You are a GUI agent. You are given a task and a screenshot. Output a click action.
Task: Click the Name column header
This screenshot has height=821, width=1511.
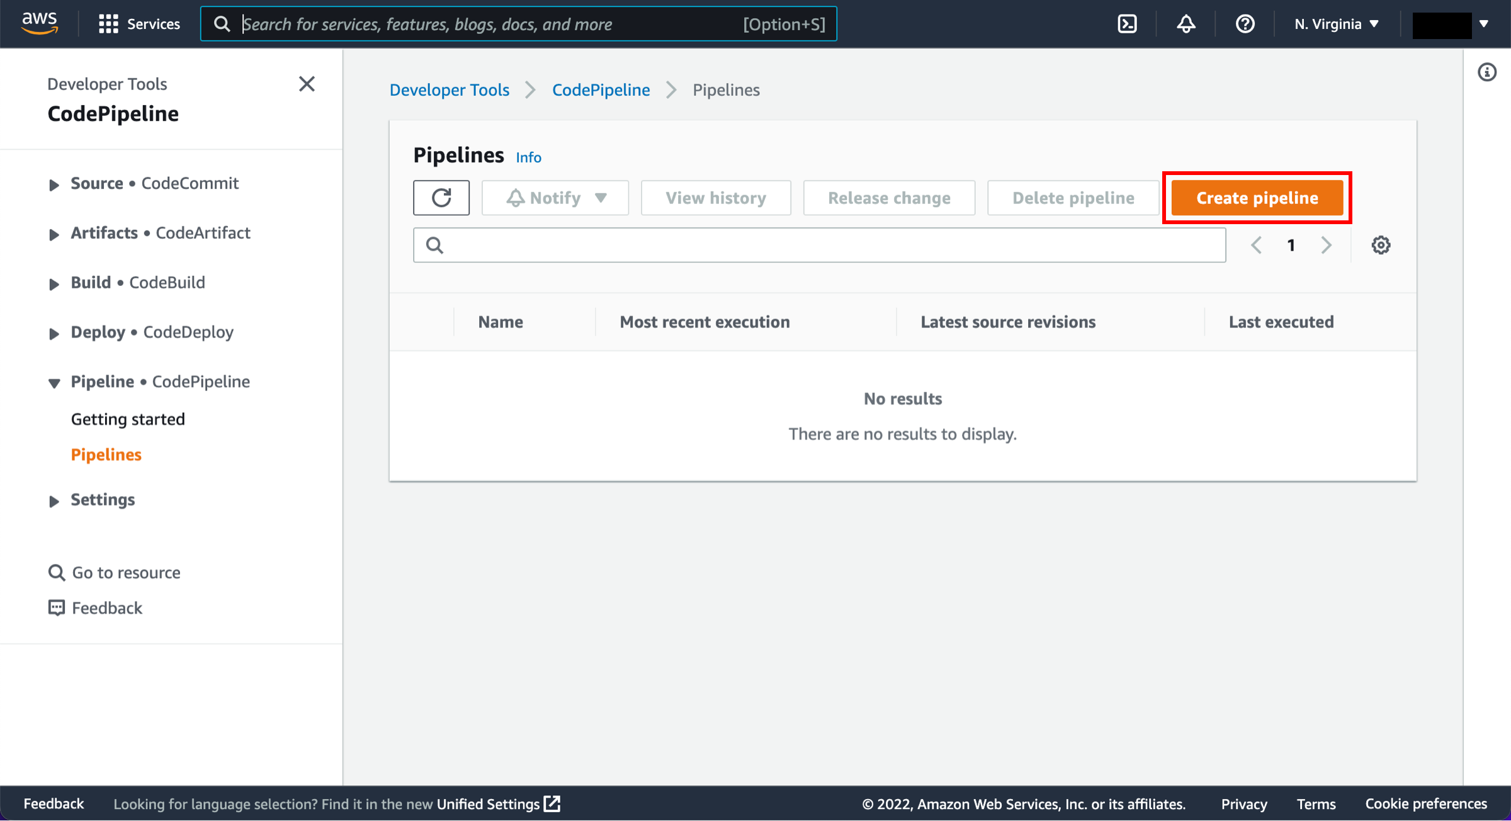coord(501,322)
